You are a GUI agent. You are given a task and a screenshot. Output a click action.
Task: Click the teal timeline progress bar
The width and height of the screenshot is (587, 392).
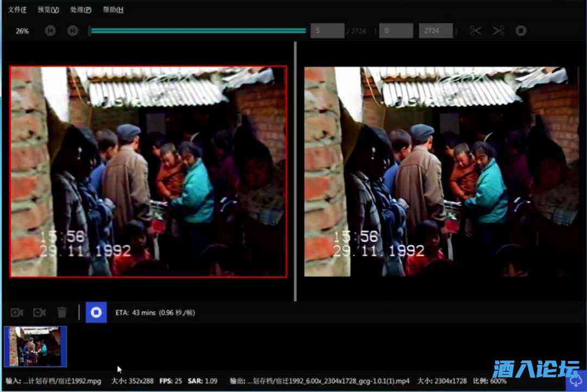[198, 31]
